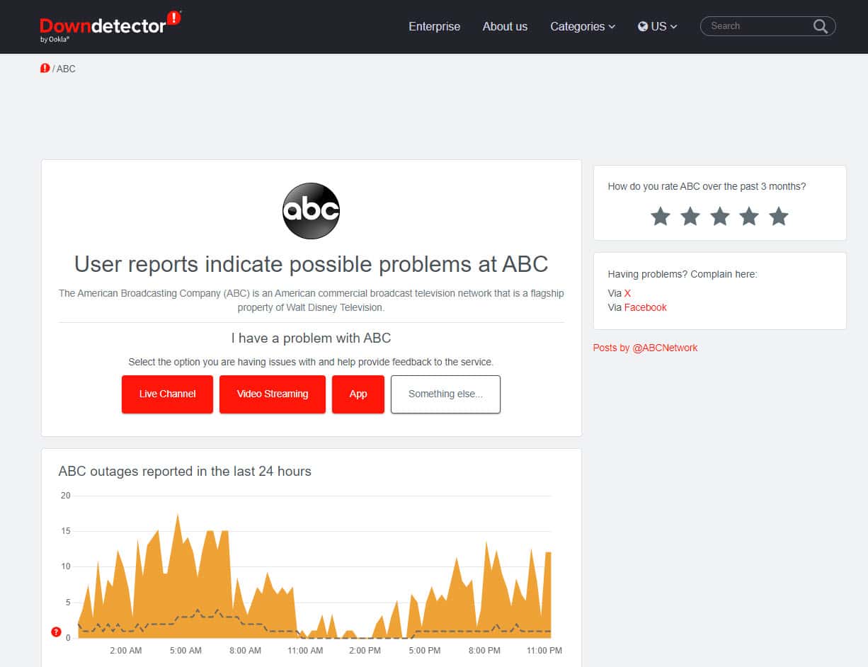Report a Video Streaming problem
Image resolution: width=868 pixels, height=667 pixels.
(272, 394)
